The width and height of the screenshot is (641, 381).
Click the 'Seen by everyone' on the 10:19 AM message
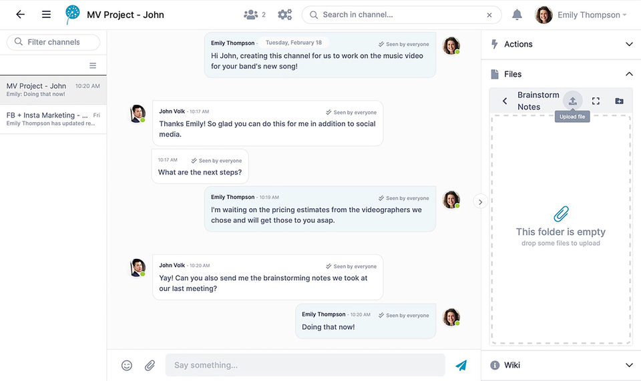403,198
